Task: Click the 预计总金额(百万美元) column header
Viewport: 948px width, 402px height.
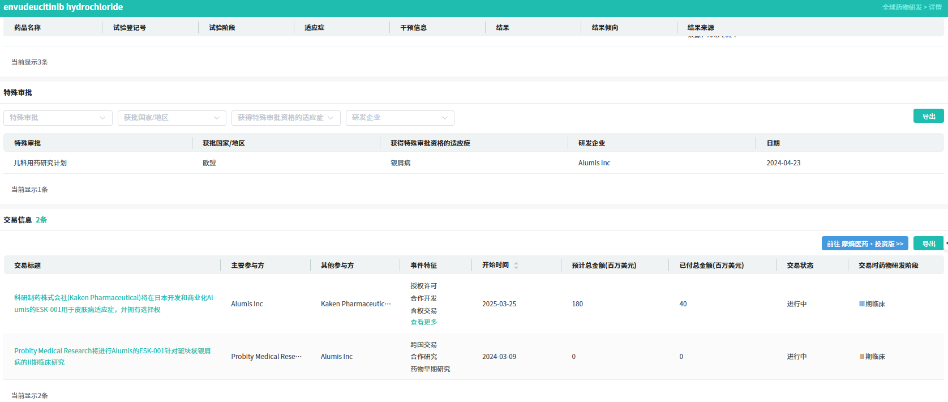Action: 604,266
